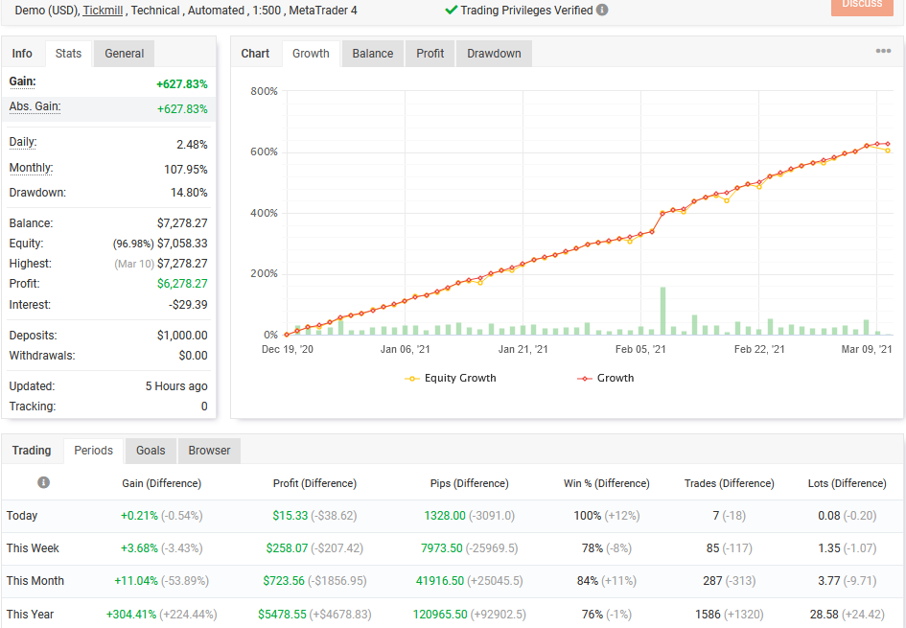This screenshot has height=628, width=906.
Task: Click the Gain (Difference) column header
Action: 162,483
